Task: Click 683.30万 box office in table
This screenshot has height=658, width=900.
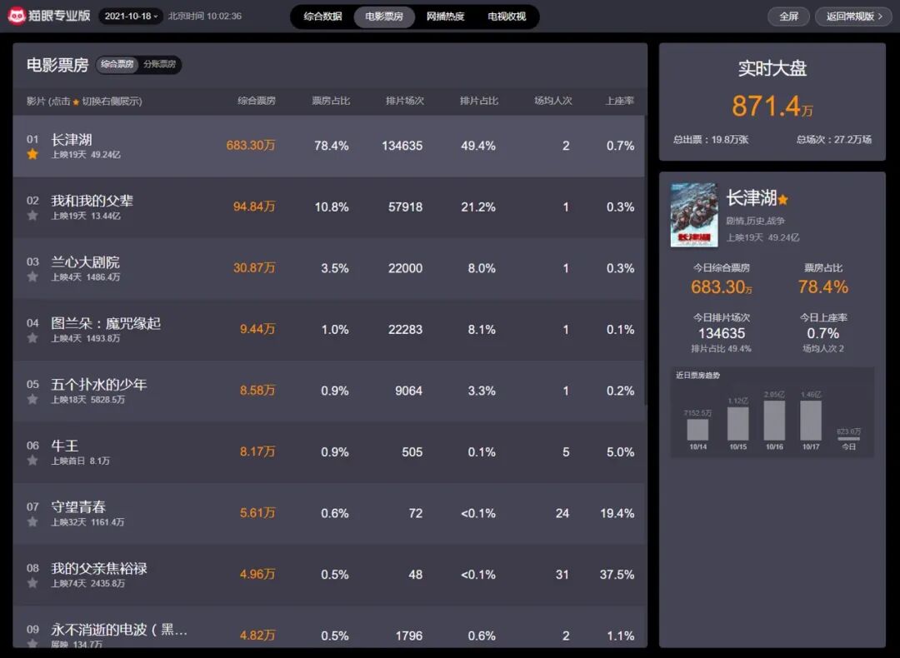Action: pos(251,146)
